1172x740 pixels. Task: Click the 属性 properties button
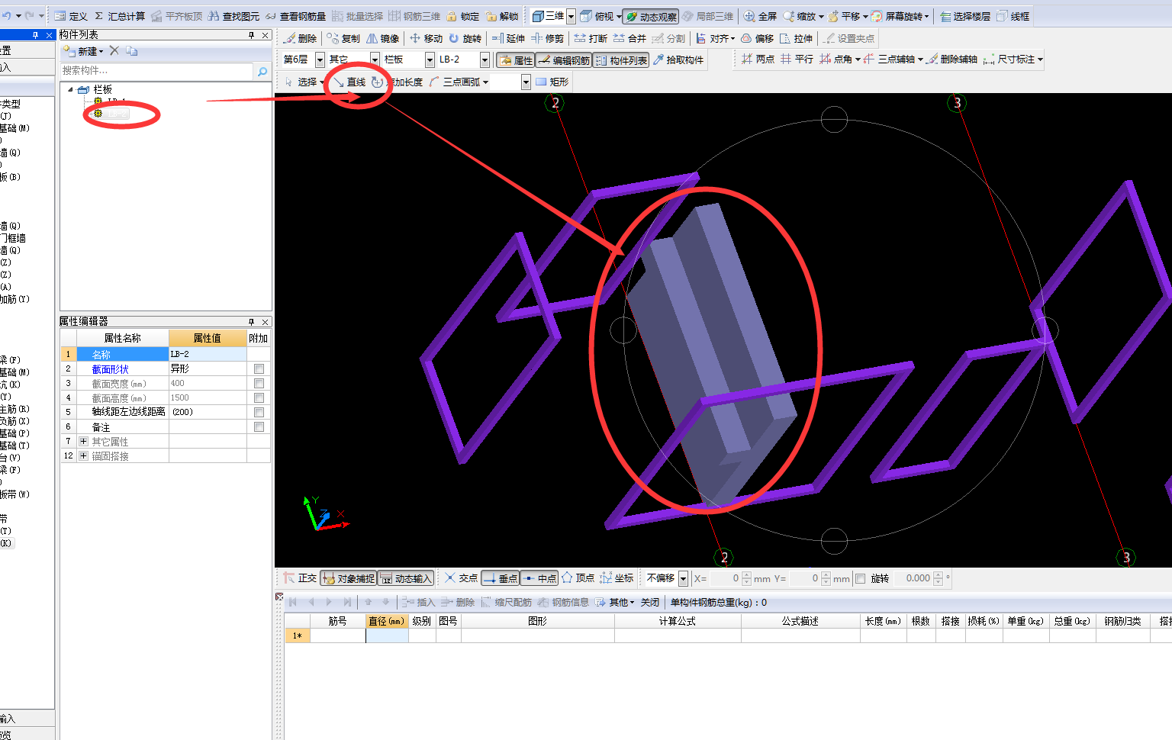[x=516, y=60]
